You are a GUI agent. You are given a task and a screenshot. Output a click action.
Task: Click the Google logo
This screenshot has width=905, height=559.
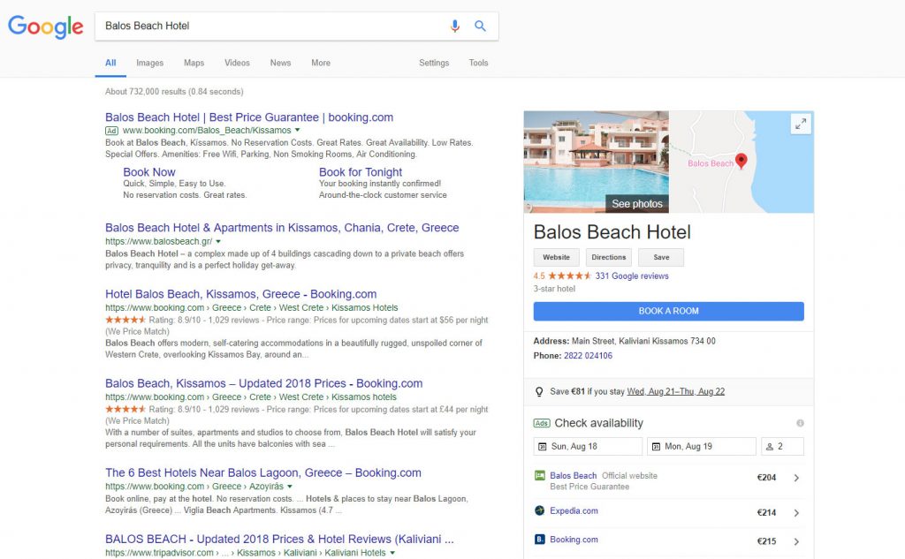46,26
